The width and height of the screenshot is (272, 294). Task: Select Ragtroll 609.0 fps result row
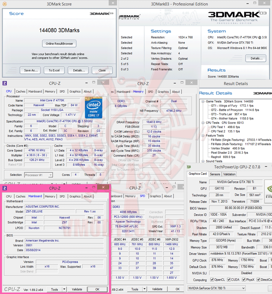coord(223,157)
